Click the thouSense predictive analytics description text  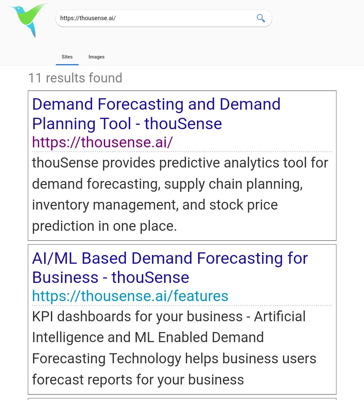(180, 194)
